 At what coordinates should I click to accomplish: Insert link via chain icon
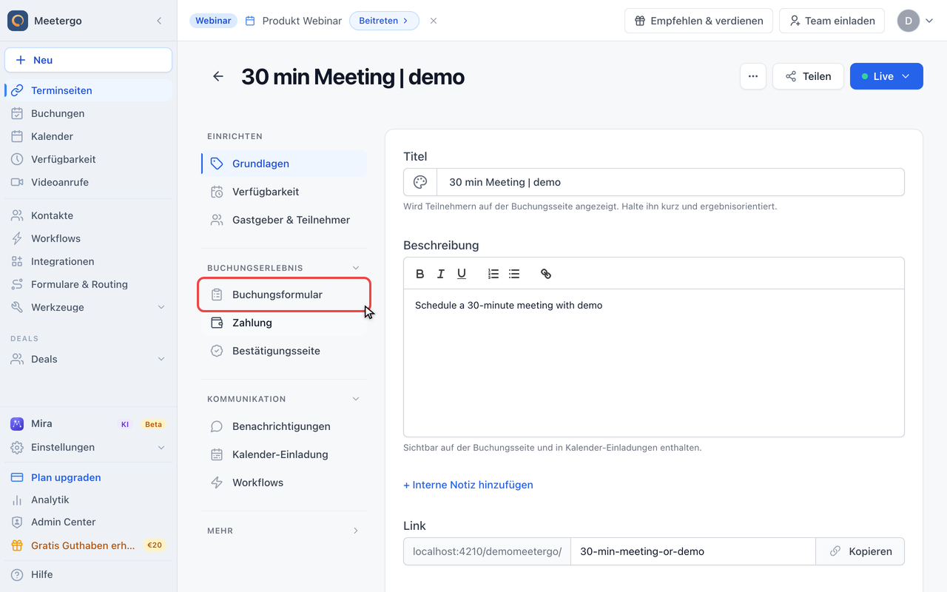point(546,274)
